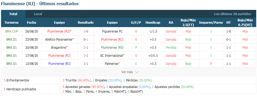Click the Fecha column header
Screen dimensions: 257x96
[32, 22]
